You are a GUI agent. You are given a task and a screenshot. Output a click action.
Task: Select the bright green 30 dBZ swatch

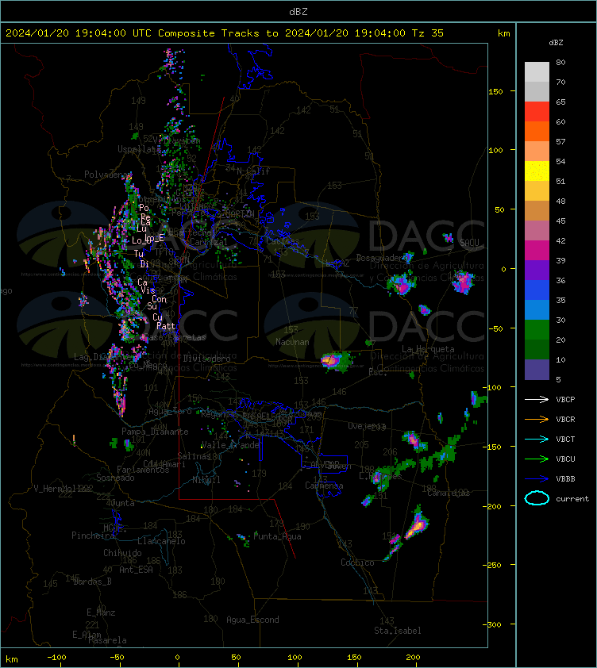coord(537,329)
